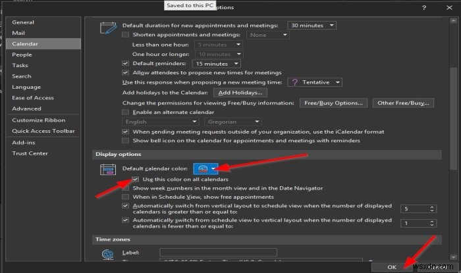This screenshot has width=461, height=273.
Task: Click the time zone Label text field
Action: tap(218, 253)
